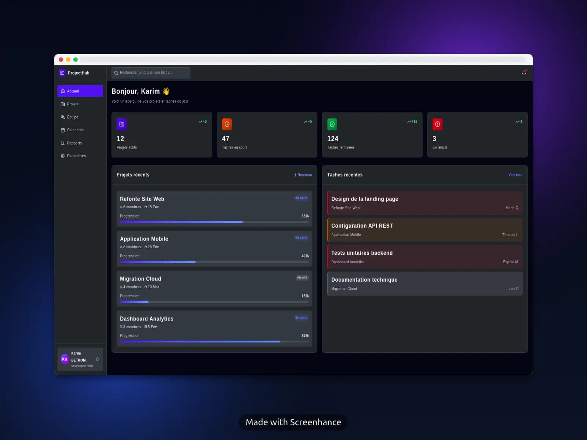587x440 pixels.
Task: Click the notification bell icon
Action: point(524,73)
